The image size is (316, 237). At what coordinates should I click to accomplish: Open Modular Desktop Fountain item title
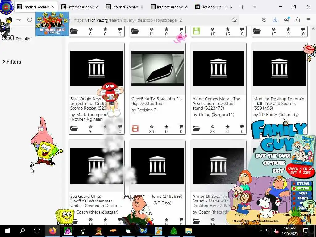[x=279, y=103]
